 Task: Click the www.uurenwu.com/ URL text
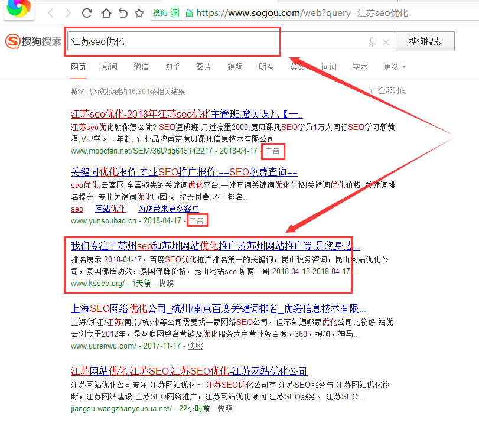(x=103, y=346)
